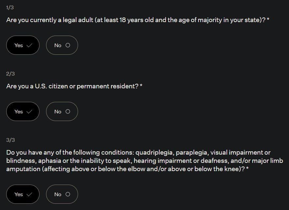The height and width of the screenshot is (210, 289).
Task: Click the empty circle icon on the citizenship No button
Action: click(68, 112)
